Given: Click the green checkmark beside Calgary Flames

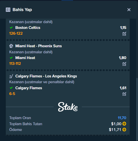Looking at the screenshot, I should (11, 88).
